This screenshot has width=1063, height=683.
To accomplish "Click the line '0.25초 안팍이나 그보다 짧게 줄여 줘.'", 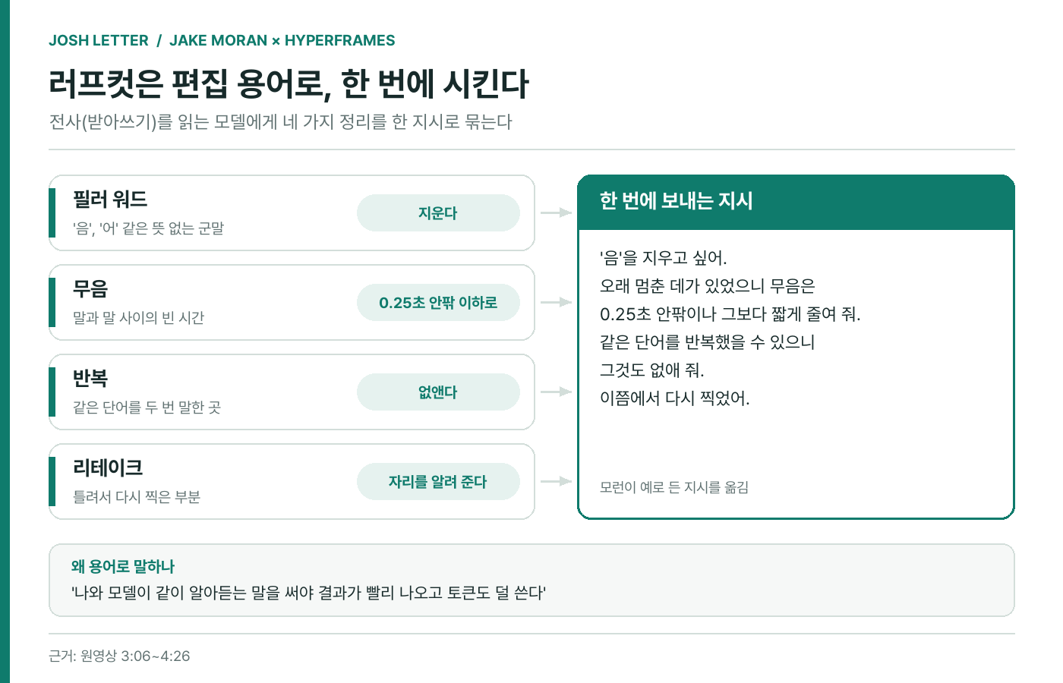I will click(730, 314).
